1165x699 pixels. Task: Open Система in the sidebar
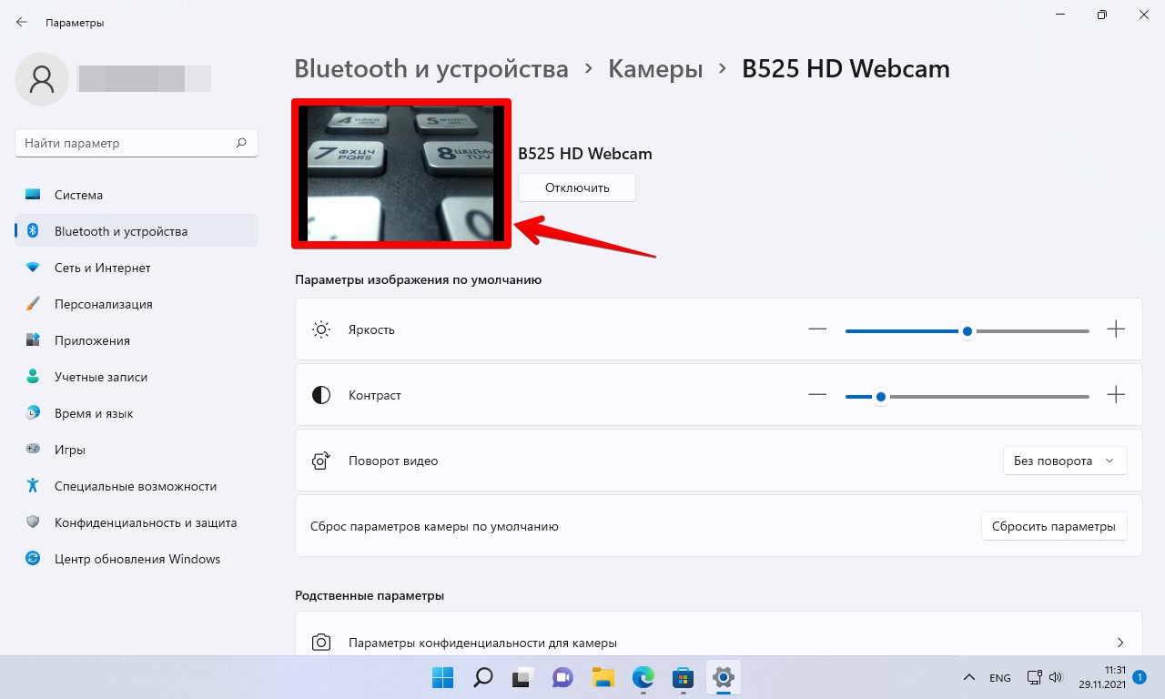click(137, 195)
